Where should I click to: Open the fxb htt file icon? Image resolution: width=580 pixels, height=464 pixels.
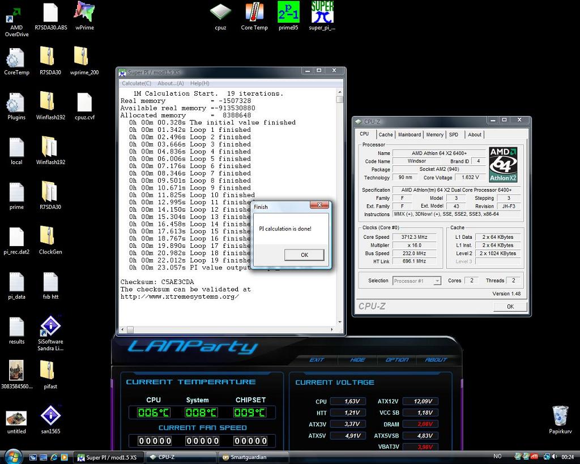tap(50, 286)
